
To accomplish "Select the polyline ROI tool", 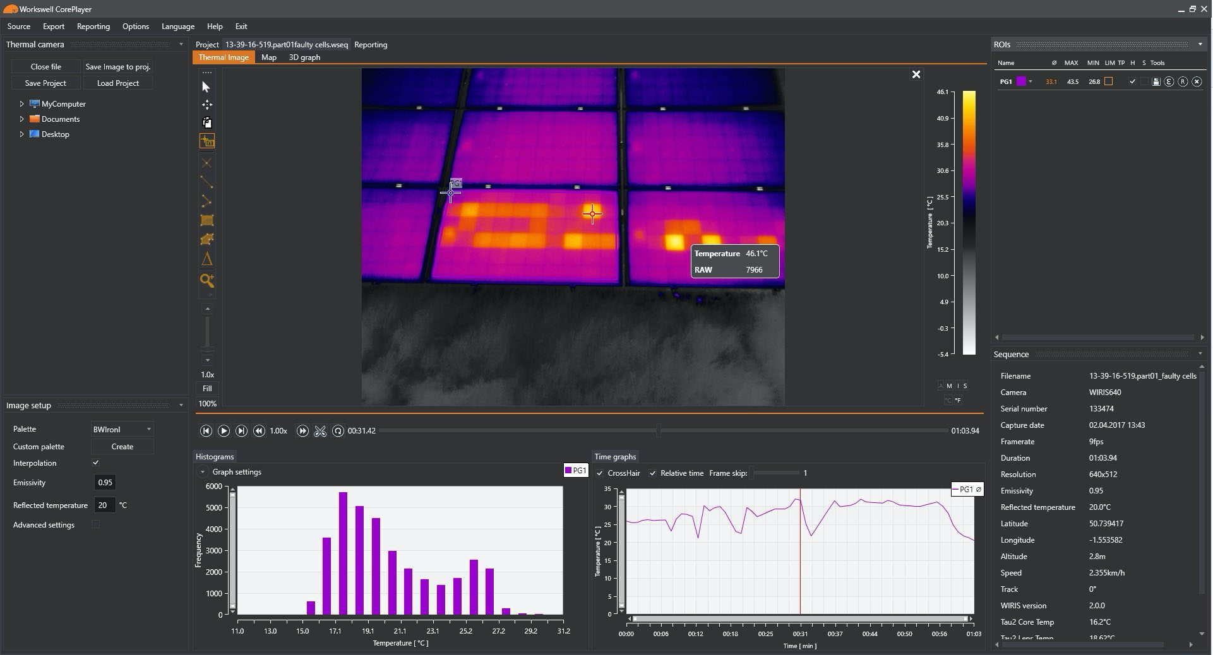I will [206, 201].
